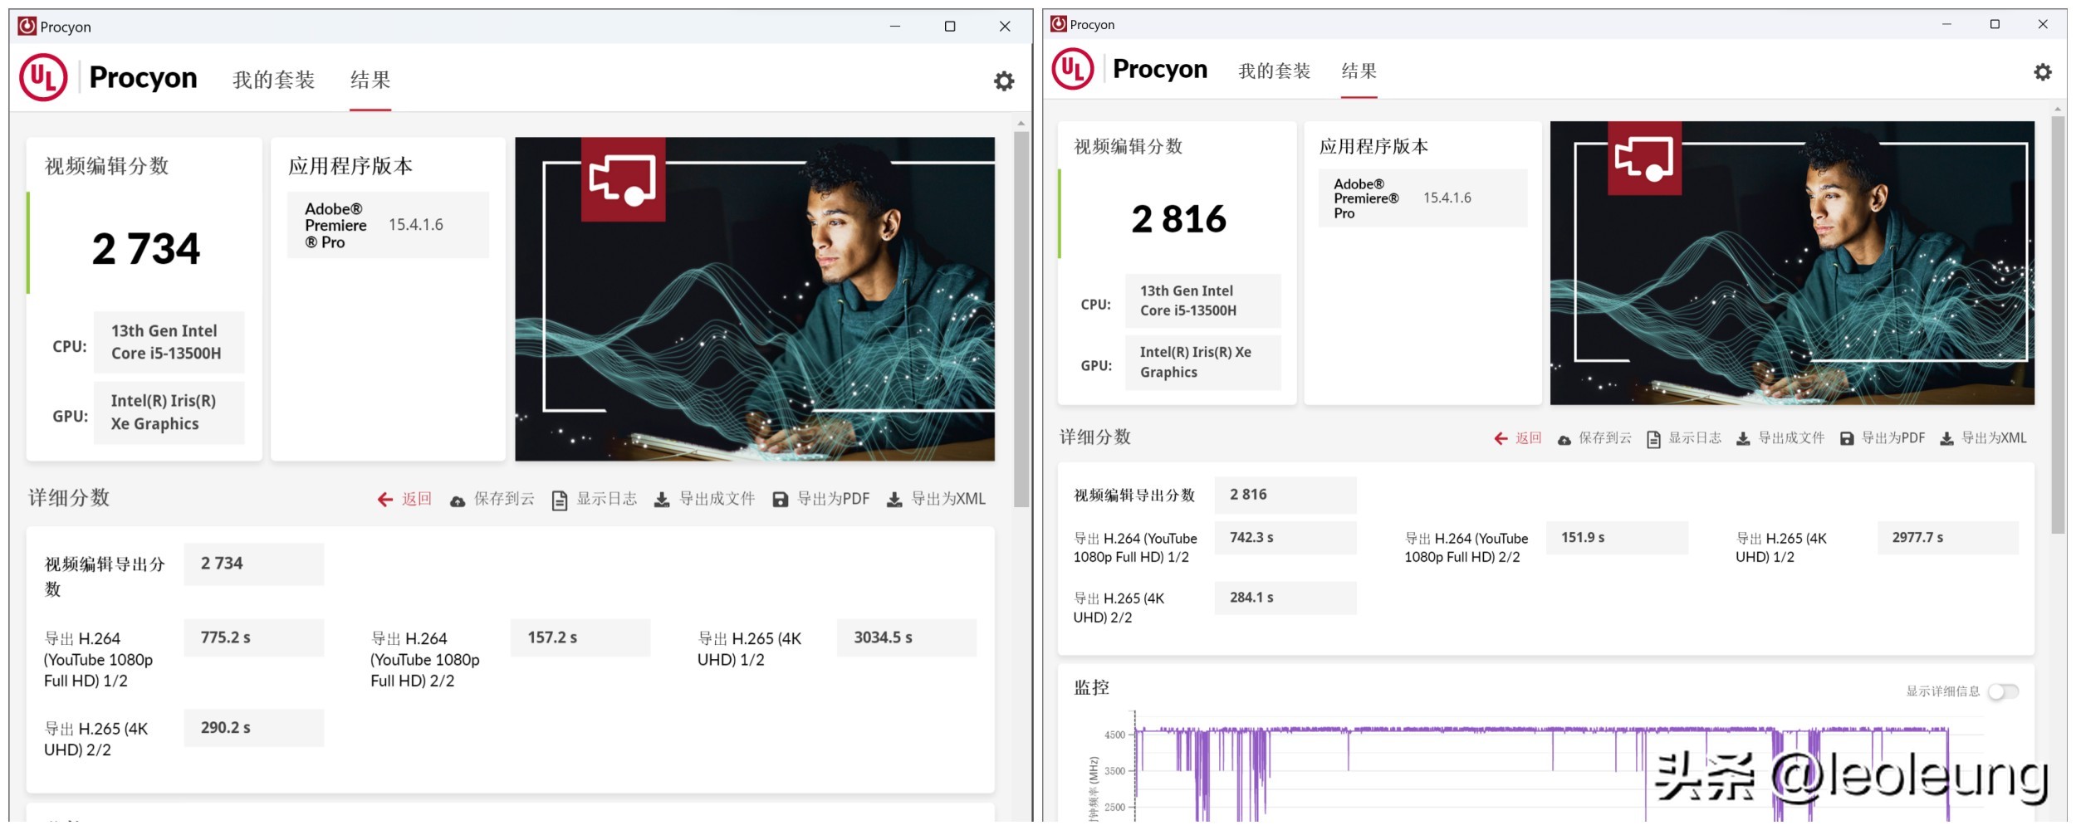Click 导出成文件 export icon in left window
The height and width of the screenshot is (830, 2076).
coord(661,499)
